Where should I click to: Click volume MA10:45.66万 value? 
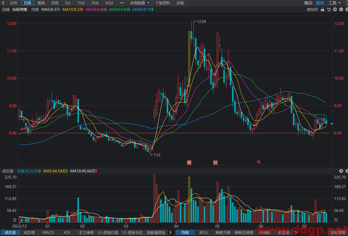[x=84, y=171]
